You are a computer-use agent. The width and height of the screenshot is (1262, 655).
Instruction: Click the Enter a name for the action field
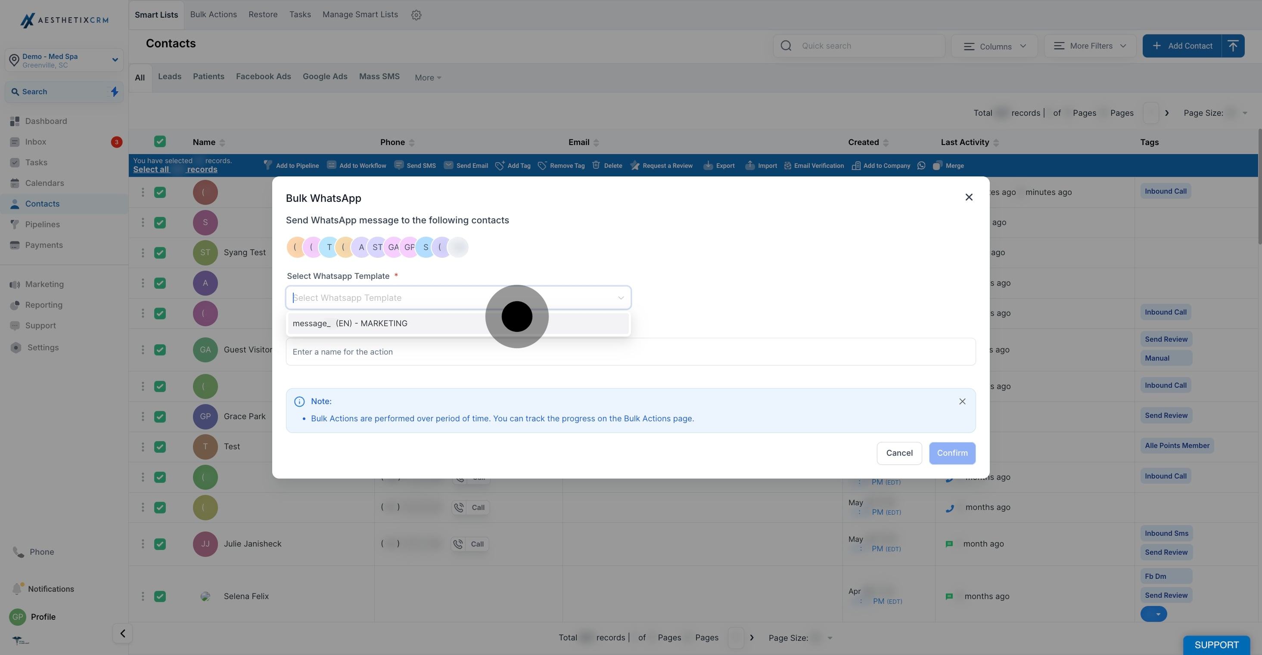[x=630, y=352]
